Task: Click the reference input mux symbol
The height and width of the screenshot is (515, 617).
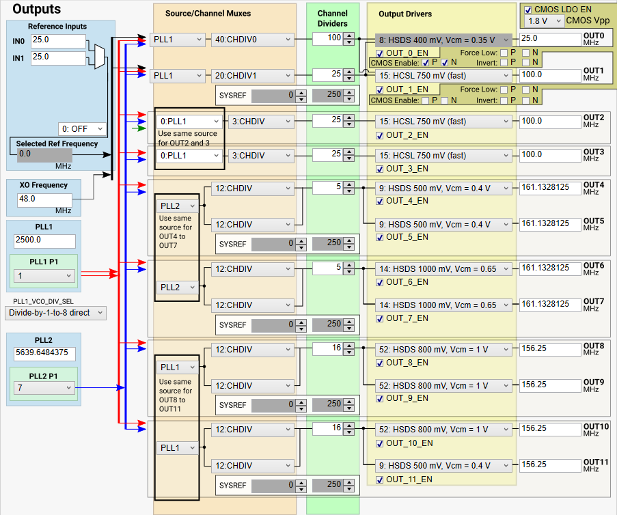Action: (99, 57)
